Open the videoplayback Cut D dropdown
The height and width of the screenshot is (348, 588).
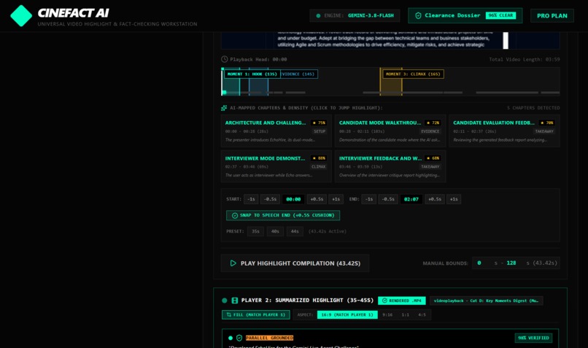tap(486, 301)
